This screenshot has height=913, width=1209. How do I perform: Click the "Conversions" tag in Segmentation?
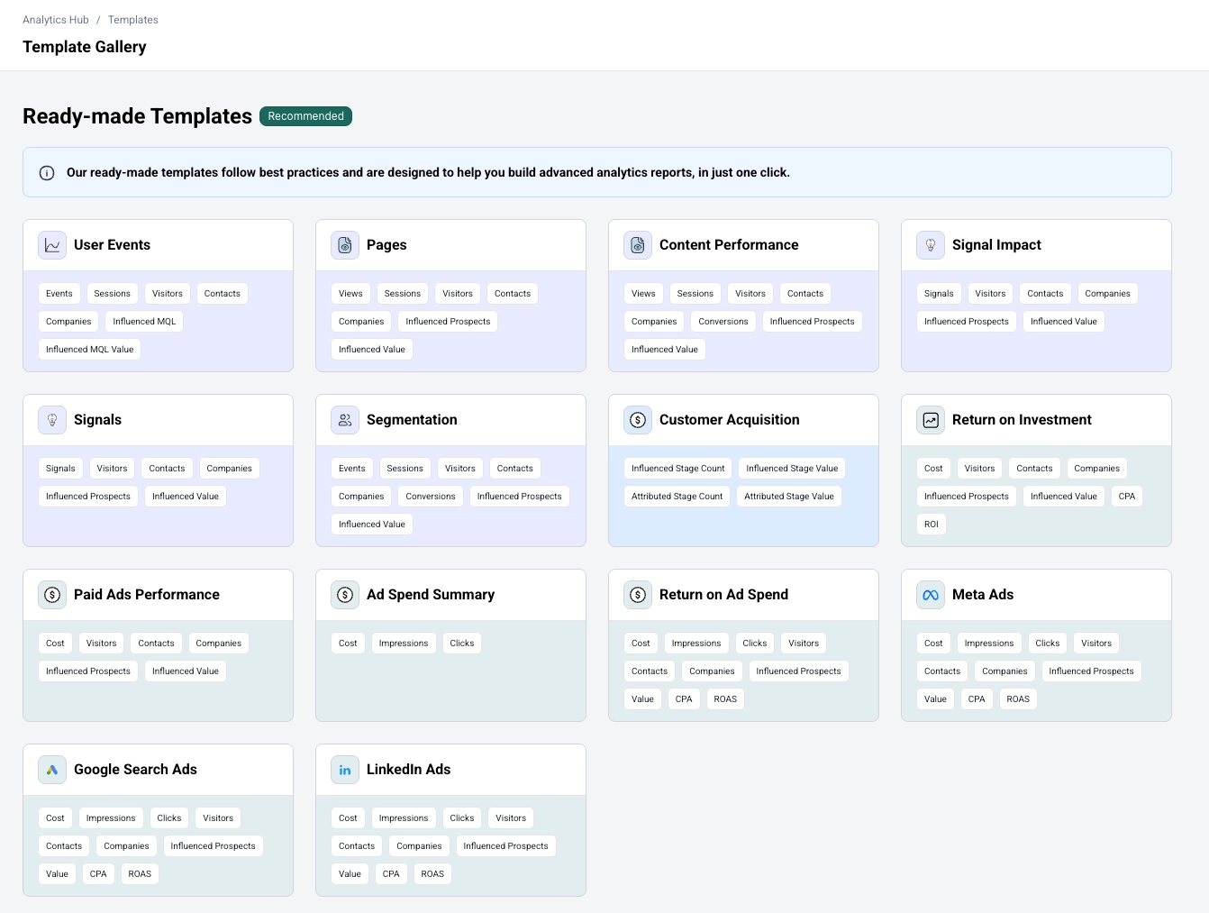click(x=431, y=497)
